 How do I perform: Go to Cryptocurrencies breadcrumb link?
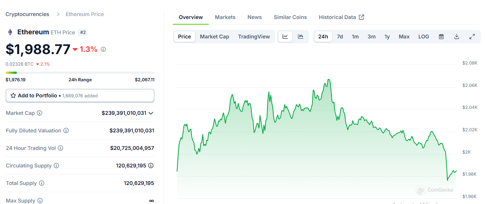coord(27,14)
